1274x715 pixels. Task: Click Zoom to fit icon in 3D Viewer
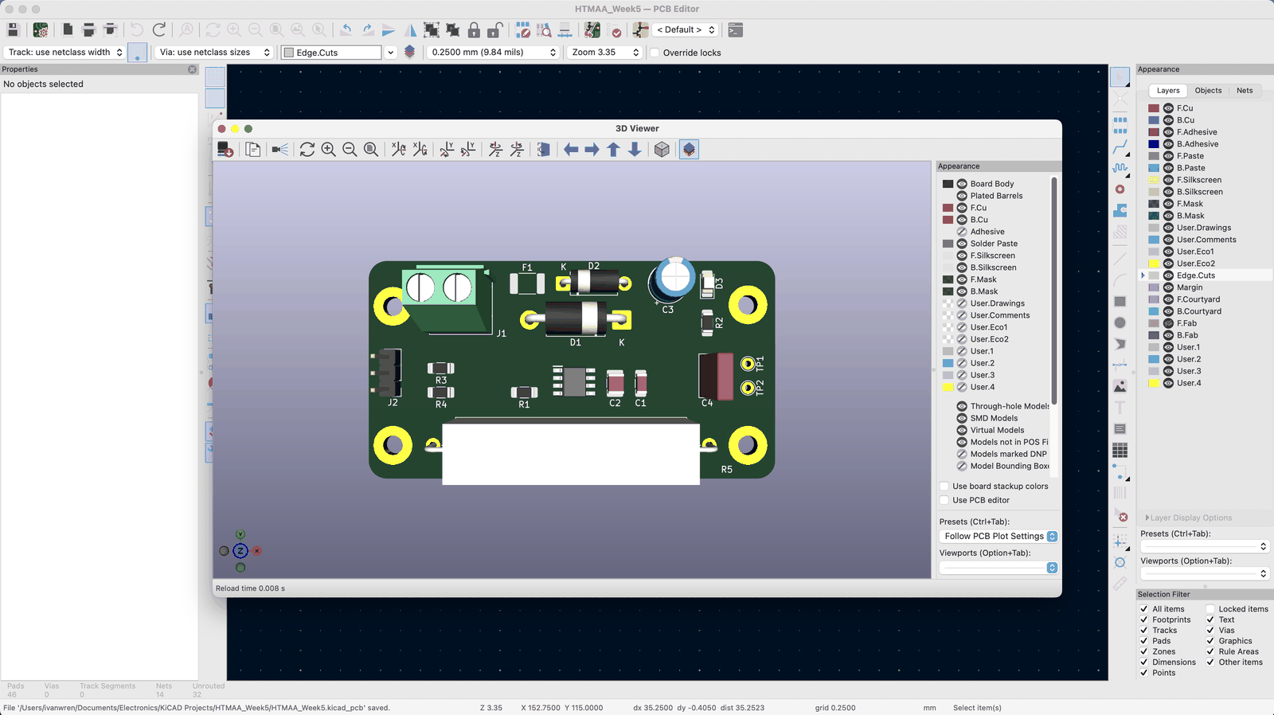pos(371,150)
